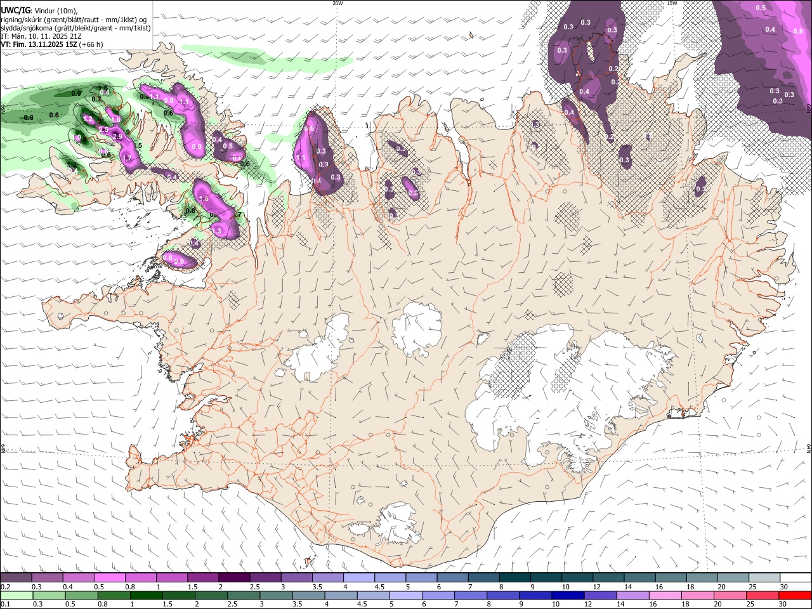This screenshot has height=609, width=812.
Task: Pick the darkest purple 2 swatch in the snow scale
Action: (x=233, y=578)
